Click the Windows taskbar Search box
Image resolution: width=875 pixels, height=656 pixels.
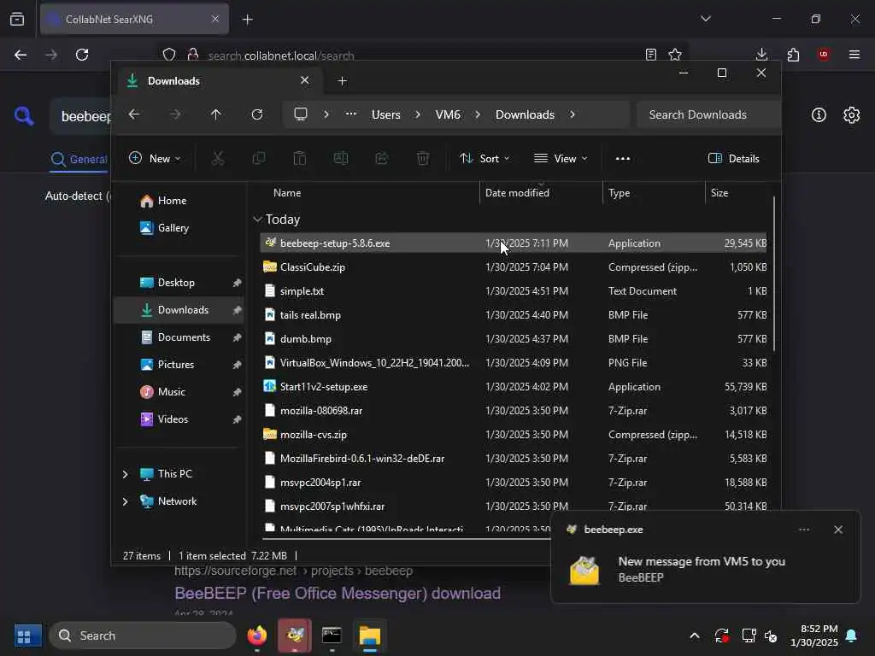point(143,635)
